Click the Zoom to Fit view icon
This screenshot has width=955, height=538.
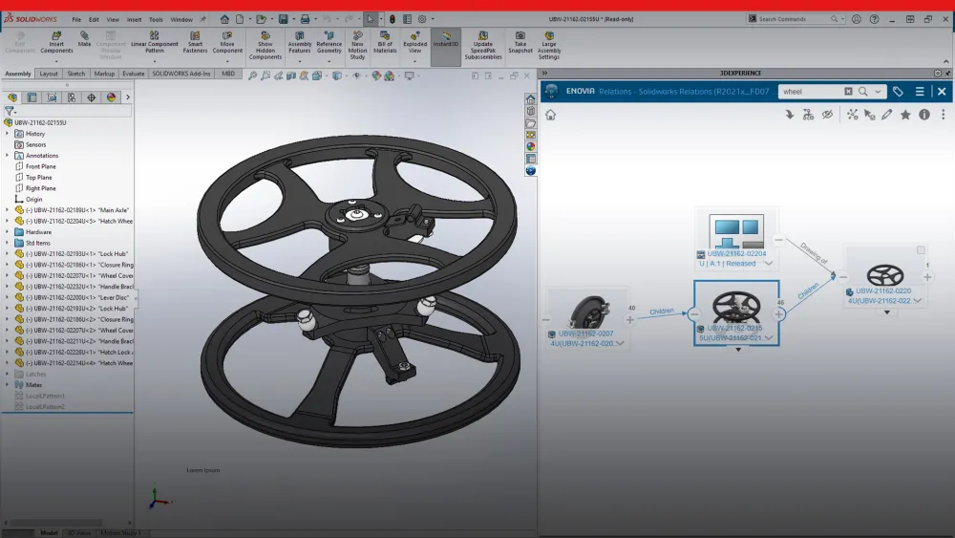coord(253,76)
